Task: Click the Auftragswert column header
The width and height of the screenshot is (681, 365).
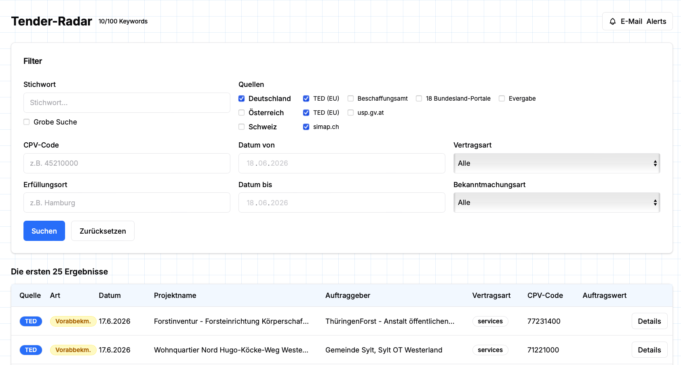Action: [605, 295]
